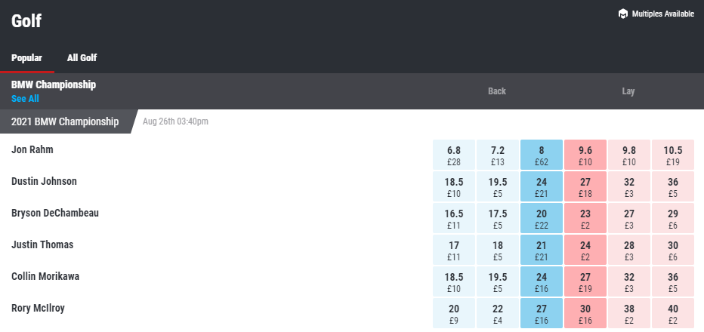This screenshot has width=704, height=332.
Task: Click the Collin Morikawa player name
Action: click(x=45, y=276)
